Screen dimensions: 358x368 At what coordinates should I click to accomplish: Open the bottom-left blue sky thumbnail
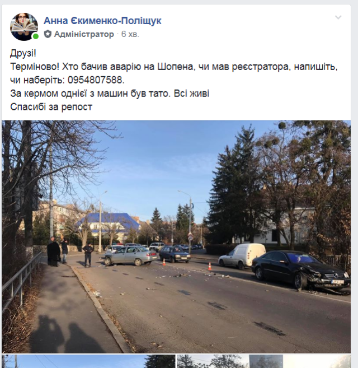click(88, 361)
